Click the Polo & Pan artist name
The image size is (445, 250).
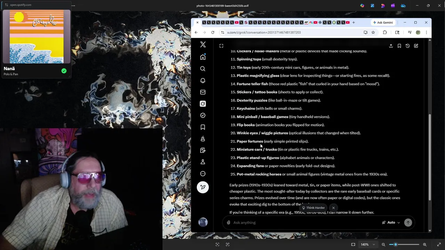pos(11,74)
